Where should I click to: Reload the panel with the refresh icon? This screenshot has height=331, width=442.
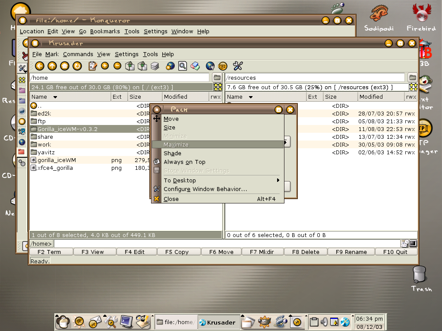(x=77, y=66)
